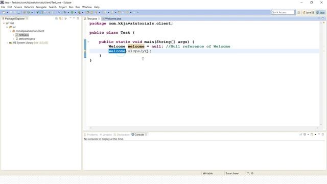Screen dimensions: 327x184
Task: Close the Test.java editor tab
Action: pyautogui.click(x=99, y=18)
